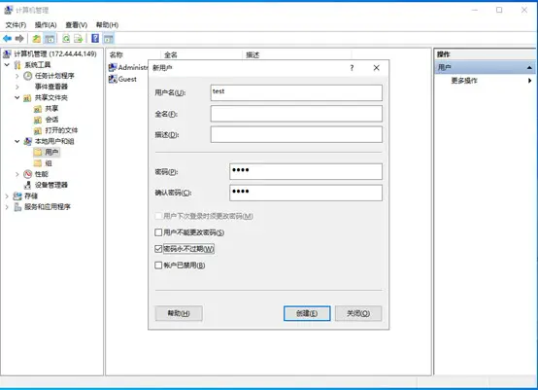Select 服务和应用程序 in the tree
Viewport: 538px width, 390px height.
coord(48,207)
